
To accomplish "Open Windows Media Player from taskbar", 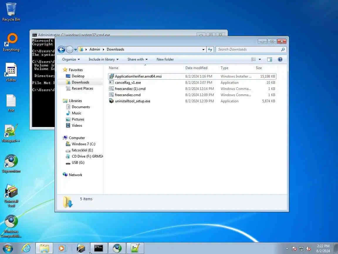I will tap(62, 248).
